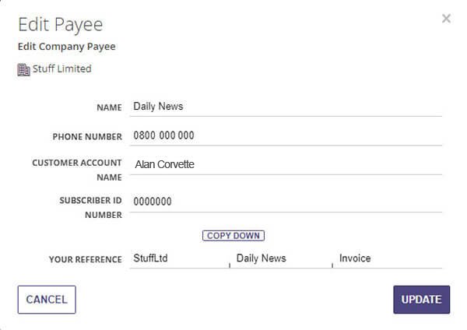Click the Edit Payee dialog title
467x330 pixels.
[x=60, y=24]
